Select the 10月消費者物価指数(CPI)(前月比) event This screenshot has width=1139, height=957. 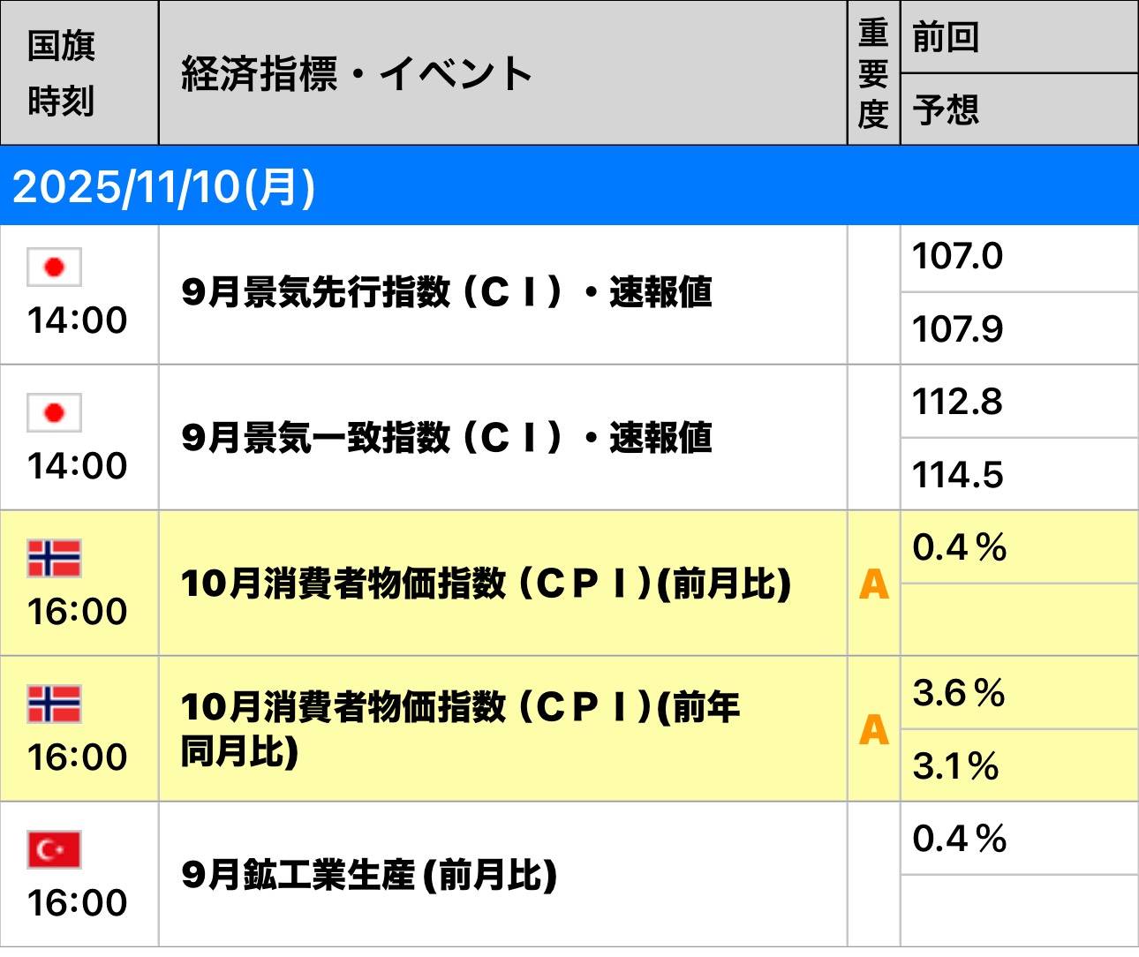coord(486,584)
